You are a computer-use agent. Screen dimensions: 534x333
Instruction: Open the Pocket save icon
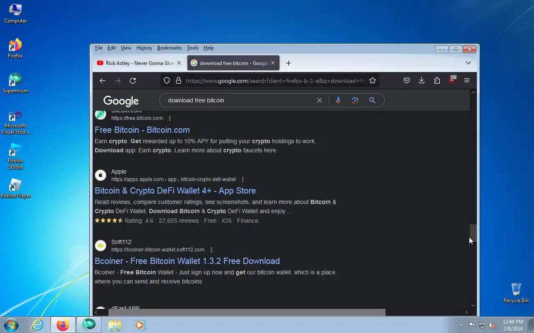[x=407, y=81]
